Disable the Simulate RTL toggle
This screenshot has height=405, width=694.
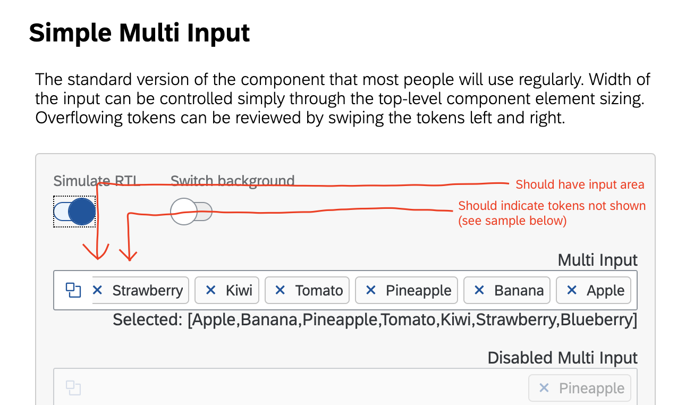pyautogui.click(x=74, y=211)
